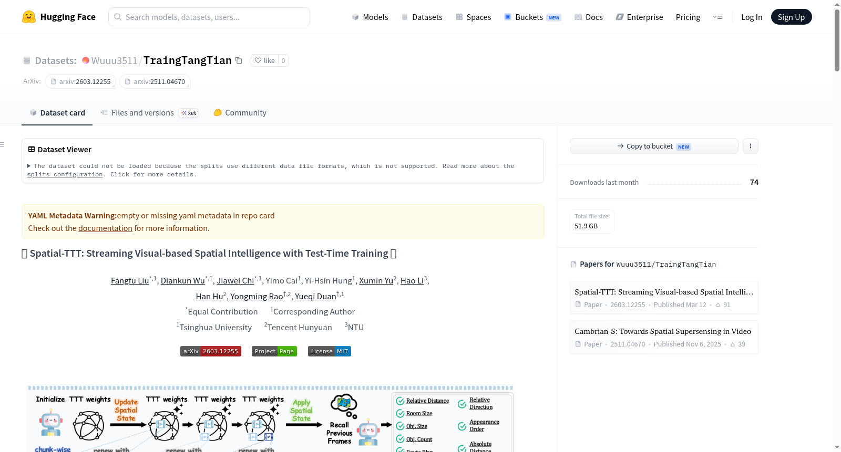Click the Datasets breadcrumb label
This screenshot has width=841, height=452.
(56, 61)
